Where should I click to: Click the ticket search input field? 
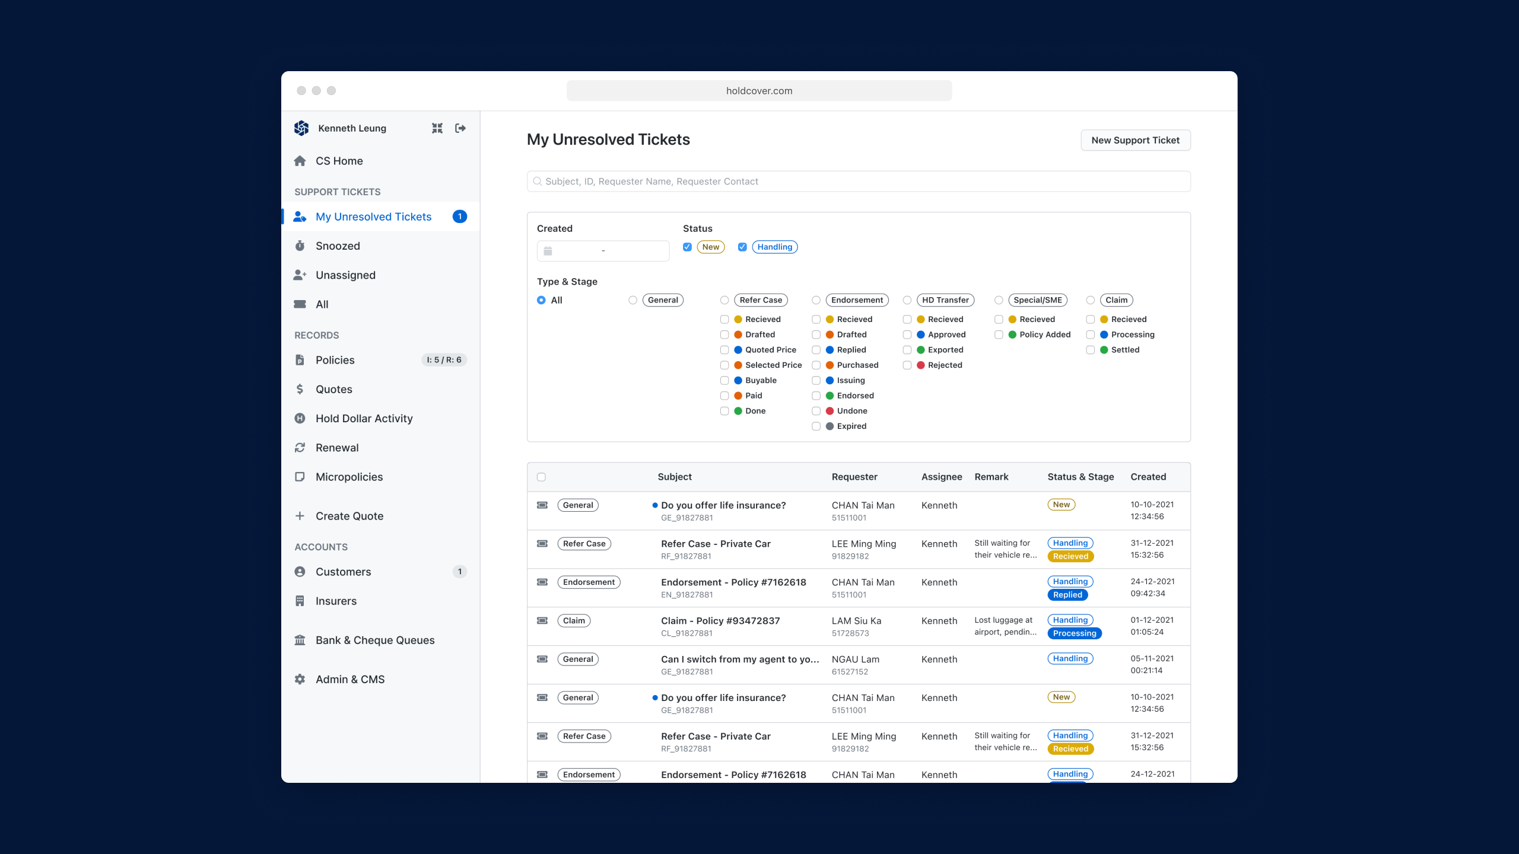point(858,181)
